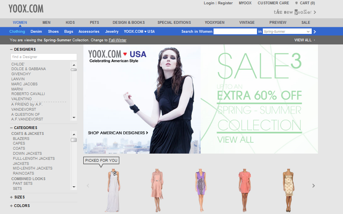Show previous picked-for-you items arrow
The width and height of the screenshot is (343, 214).
pyautogui.click(x=88, y=186)
